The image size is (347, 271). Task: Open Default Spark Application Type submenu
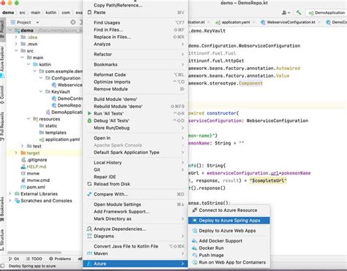point(135,152)
